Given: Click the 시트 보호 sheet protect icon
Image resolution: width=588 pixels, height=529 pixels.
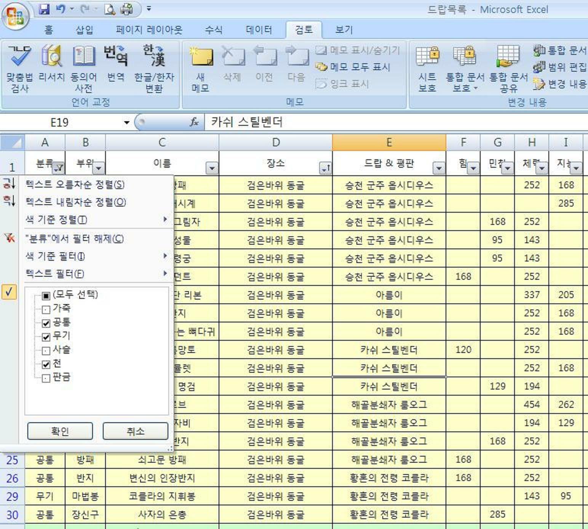Looking at the screenshot, I should (x=427, y=67).
